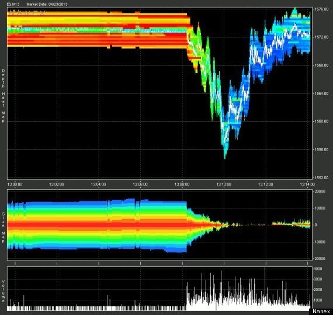Select the Size Map vertical title
Image resolution: width=333 pixels, height=315 pixels.
[x=3, y=228]
